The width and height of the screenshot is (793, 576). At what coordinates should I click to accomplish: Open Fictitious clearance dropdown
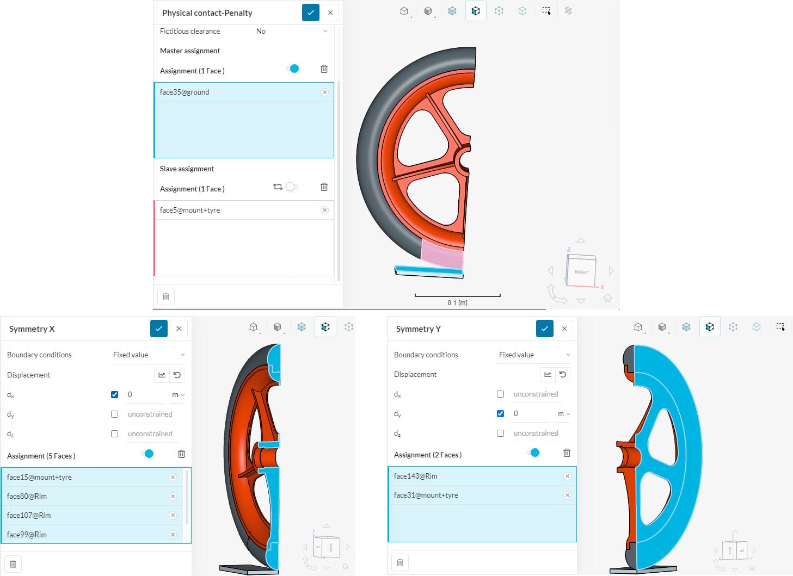coord(292,32)
